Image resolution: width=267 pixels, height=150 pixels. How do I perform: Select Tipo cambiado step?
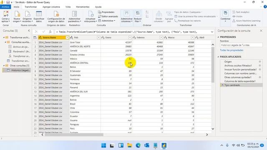point(241,85)
